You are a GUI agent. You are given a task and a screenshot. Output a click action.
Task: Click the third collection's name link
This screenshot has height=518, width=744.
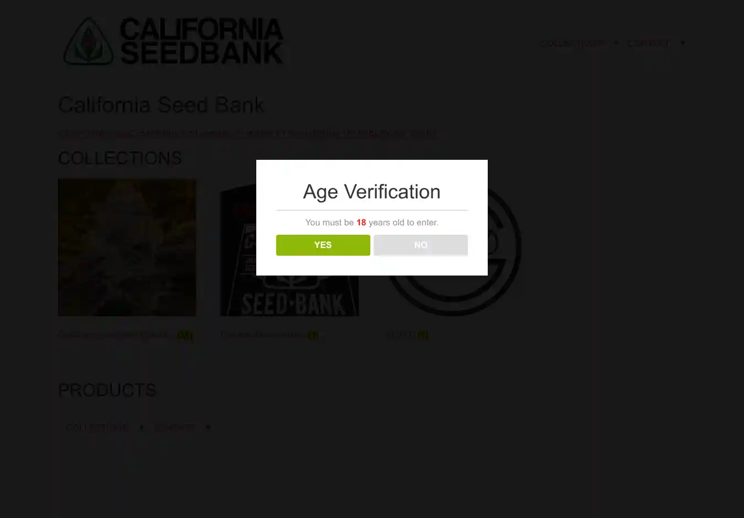tap(400, 335)
